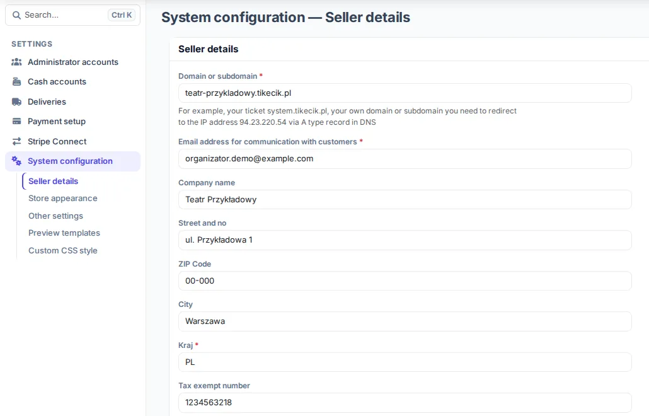This screenshot has height=416, width=649.
Task: Open the Kraj country field
Action: pos(405,362)
